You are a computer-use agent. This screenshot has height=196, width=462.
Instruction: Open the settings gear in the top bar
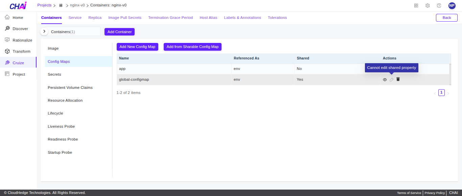tap(428, 5)
